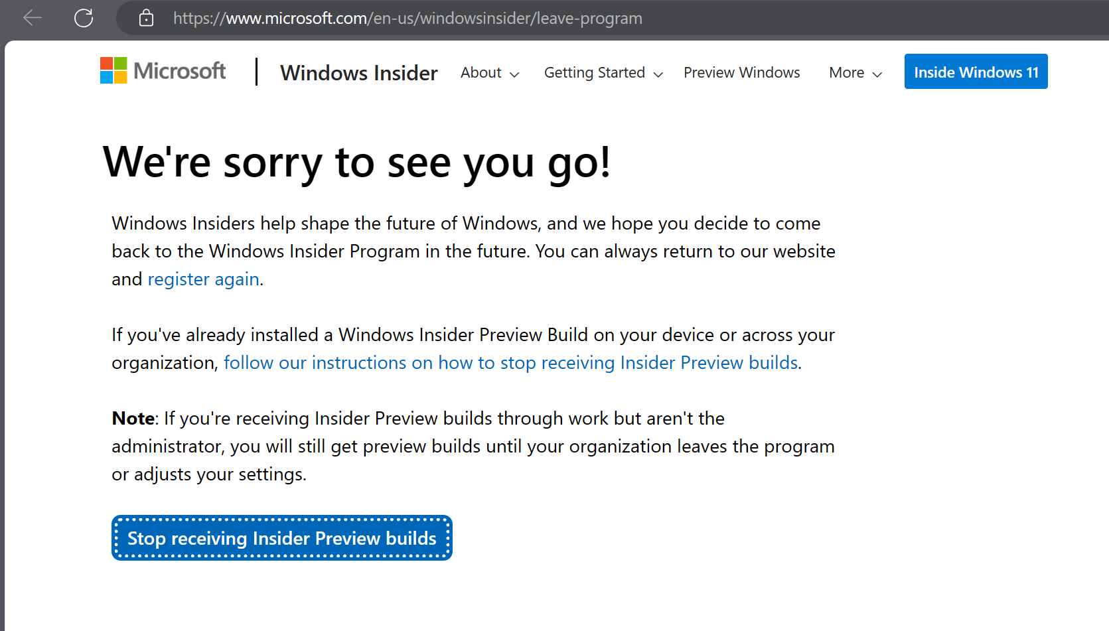Select Preview Windows in the navigation bar
Image resolution: width=1109 pixels, height=631 pixels.
point(741,72)
